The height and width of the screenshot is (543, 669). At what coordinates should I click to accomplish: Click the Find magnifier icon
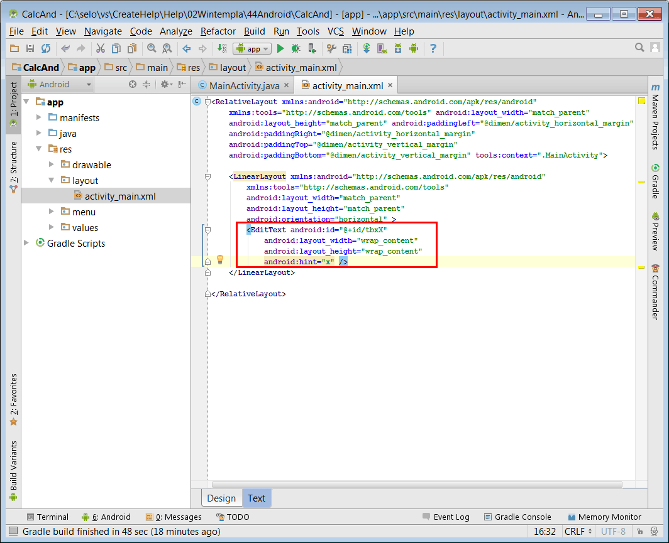(x=152, y=48)
